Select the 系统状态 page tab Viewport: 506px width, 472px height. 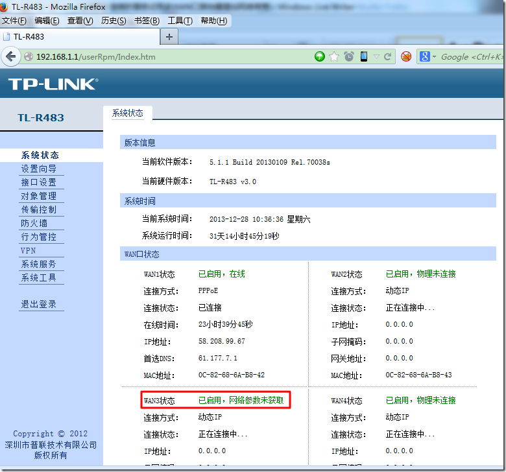click(x=127, y=113)
